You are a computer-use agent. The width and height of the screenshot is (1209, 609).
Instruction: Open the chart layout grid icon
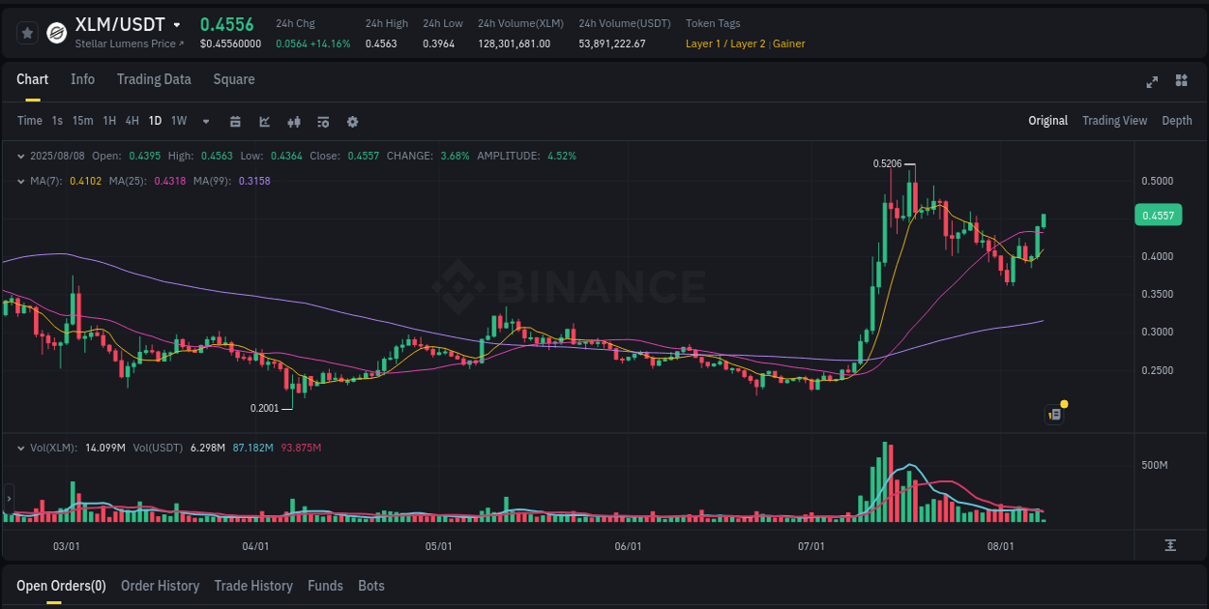pos(1182,82)
